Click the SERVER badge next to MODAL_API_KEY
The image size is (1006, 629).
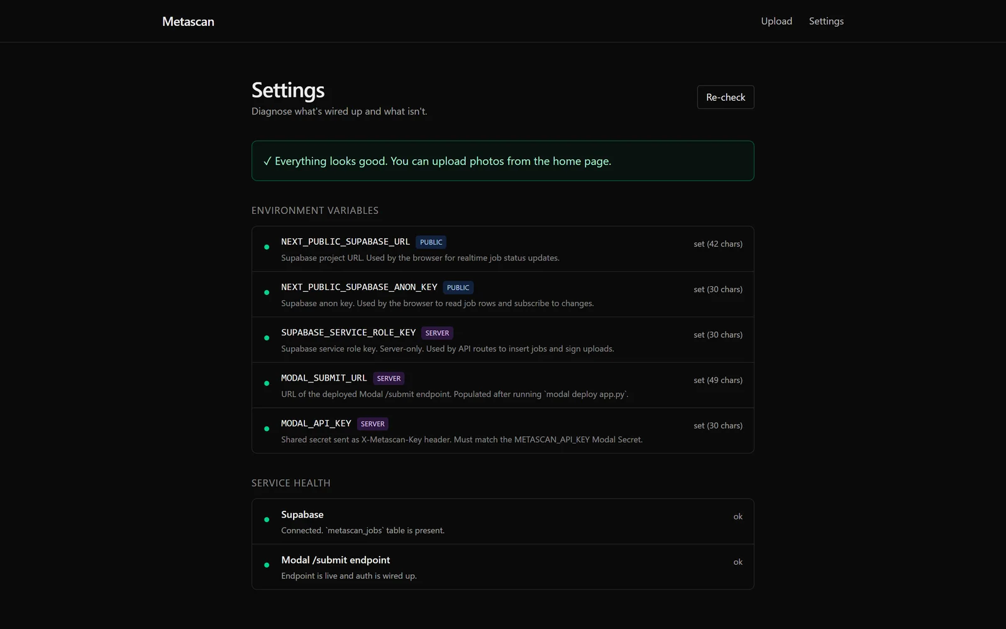373,423
